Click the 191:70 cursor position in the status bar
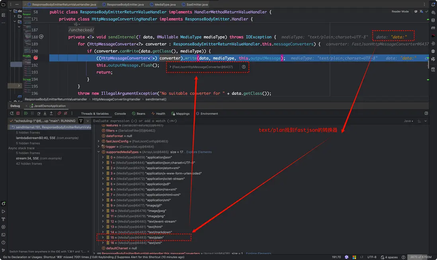 pos(336,257)
